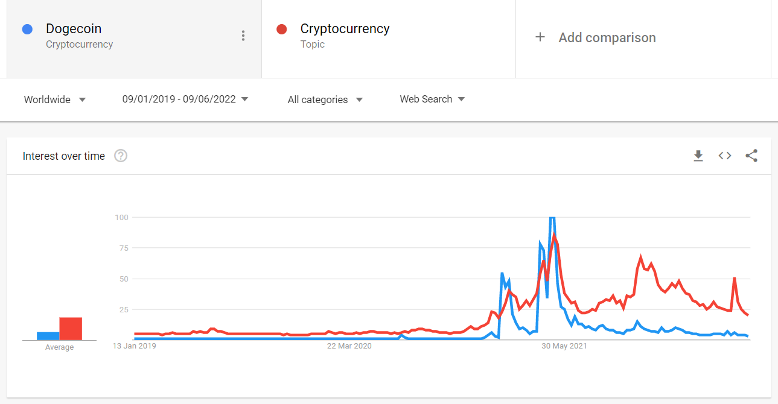Open the 09/01/2019 - 09/06/2022 date range dropdown

point(185,99)
